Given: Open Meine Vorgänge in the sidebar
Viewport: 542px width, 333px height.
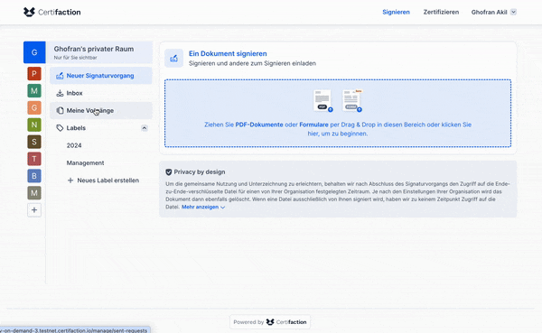Looking at the screenshot, I should [101, 110].
